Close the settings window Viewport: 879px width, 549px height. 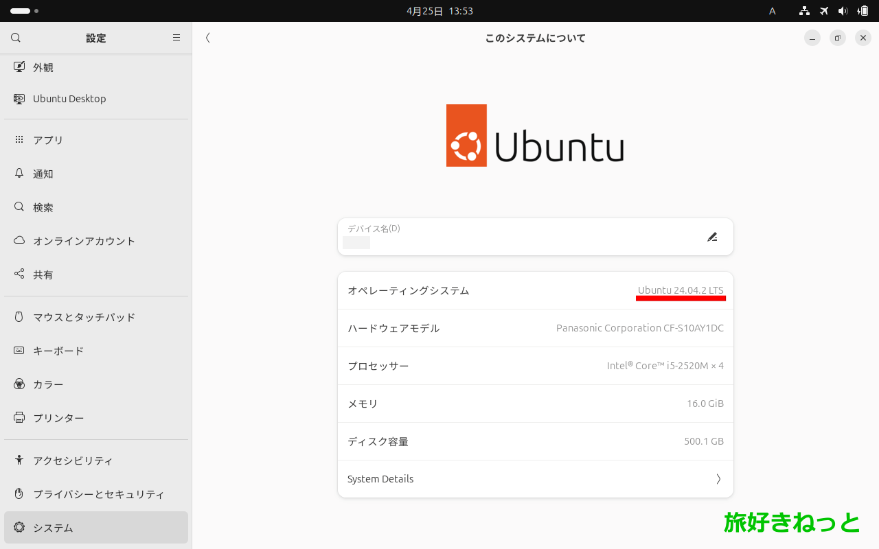click(863, 38)
